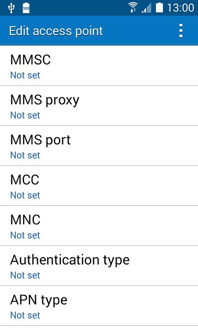Screen dimensions: 198x330
Task: Tap the cellular signal strength icon
Action: (x=146, y=8)
